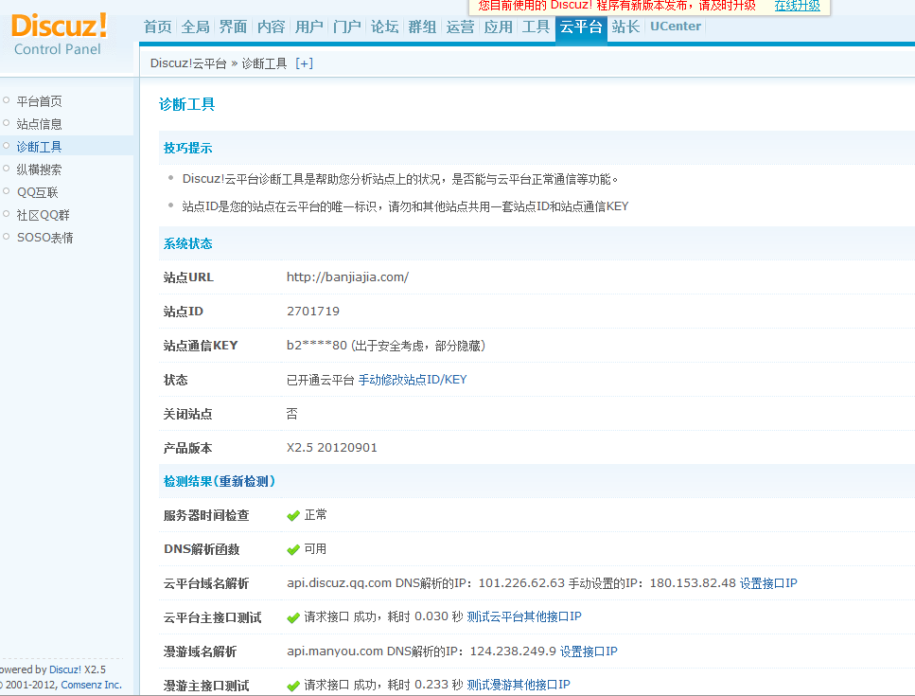The image size is (915, 696).
Task: Click the Comsenz Inc. footer link
Action: (92, 685)
